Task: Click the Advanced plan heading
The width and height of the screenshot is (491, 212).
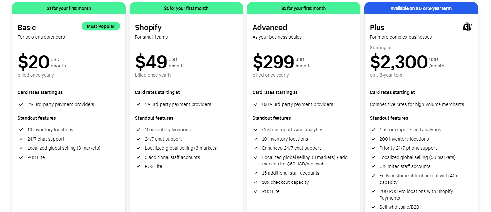Action: (x=270, y=28)
